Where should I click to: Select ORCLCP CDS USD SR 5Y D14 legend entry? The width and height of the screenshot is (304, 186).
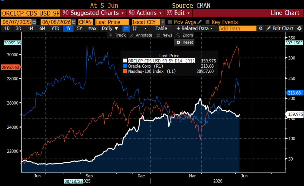[161, 61]
